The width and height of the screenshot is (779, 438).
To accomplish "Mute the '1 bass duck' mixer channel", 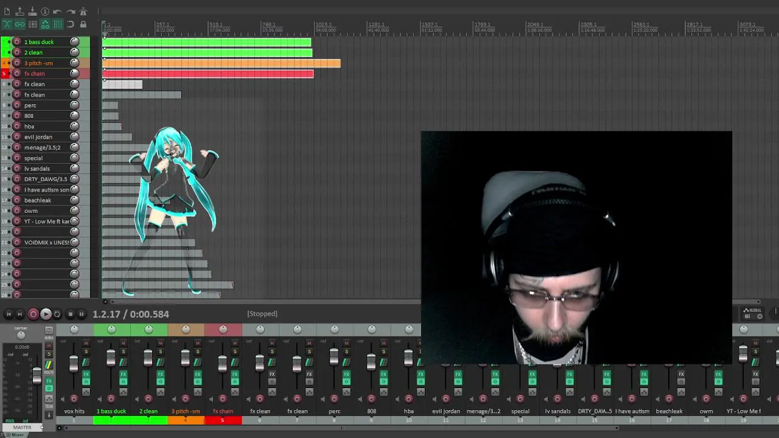I will point(124,343).
